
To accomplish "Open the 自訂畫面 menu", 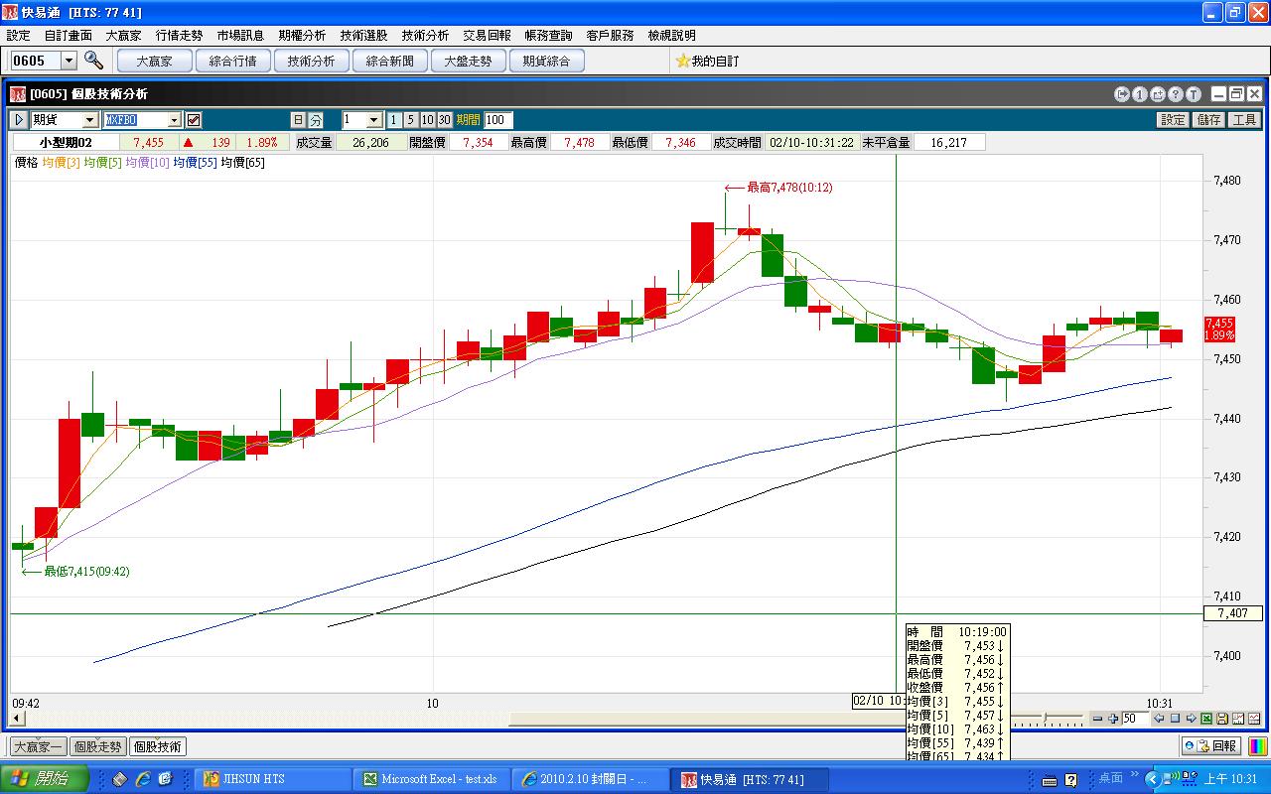I will (69, 35).
